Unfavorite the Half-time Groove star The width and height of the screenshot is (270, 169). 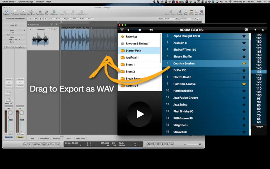244,84
